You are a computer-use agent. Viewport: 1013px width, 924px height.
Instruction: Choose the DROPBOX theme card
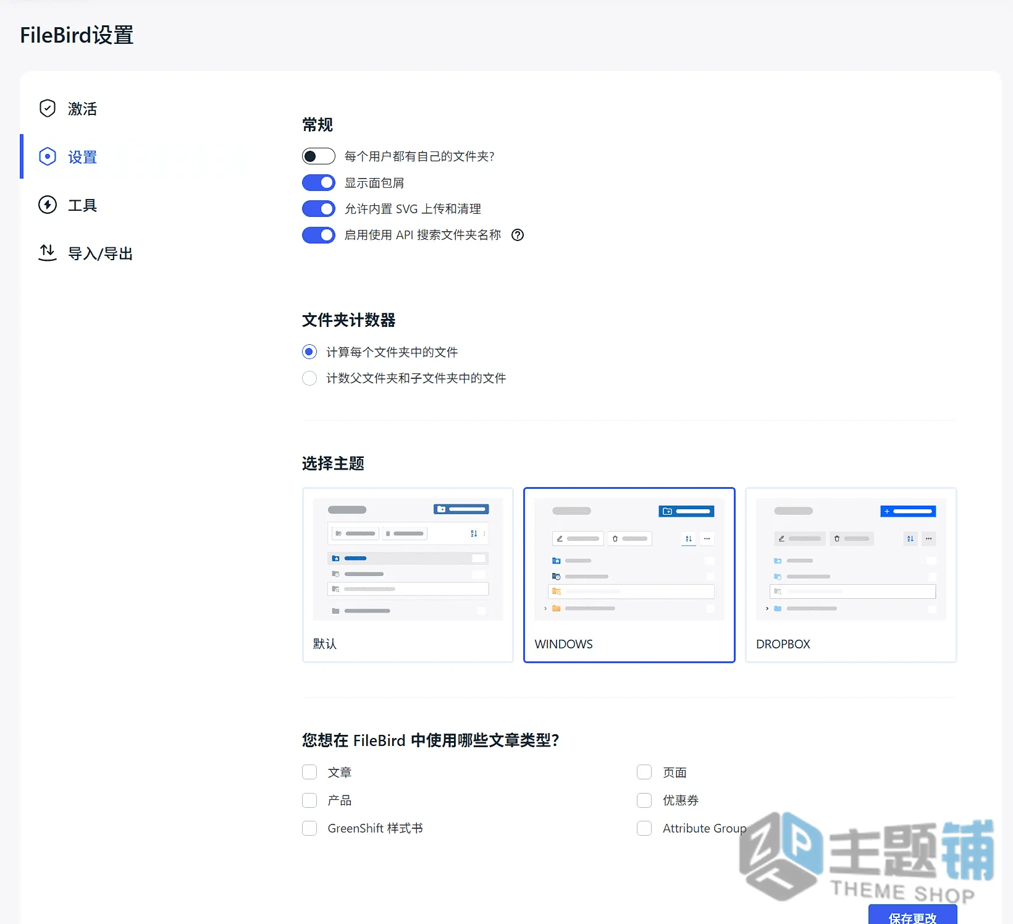(851, 575)
